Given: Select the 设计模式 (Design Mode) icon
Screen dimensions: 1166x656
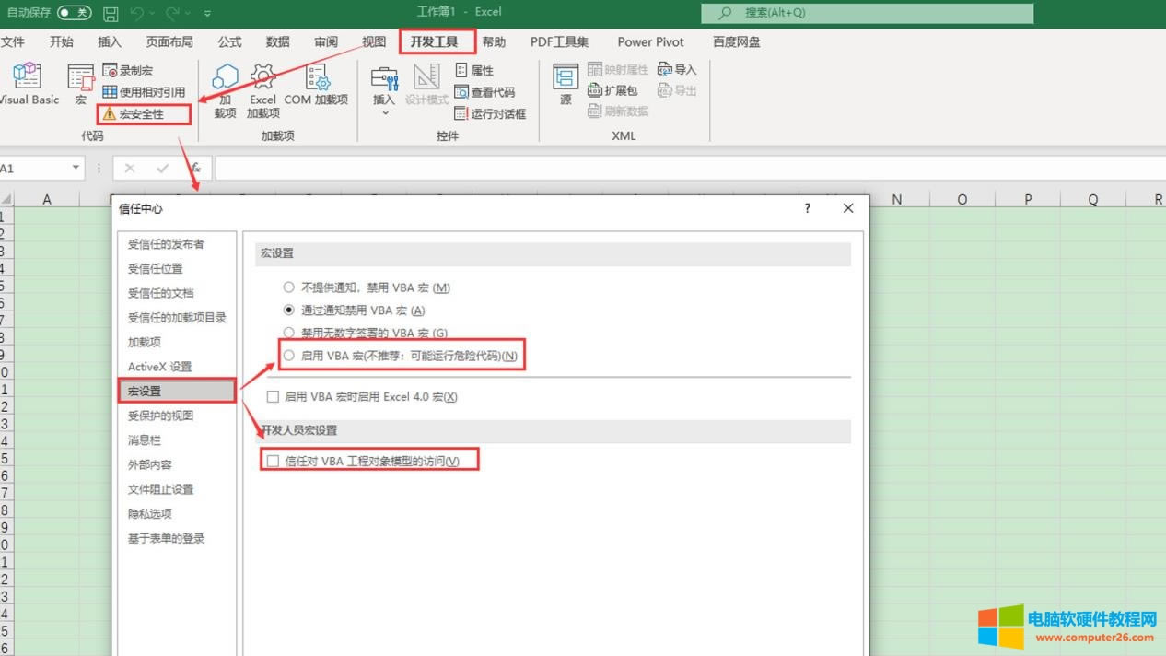Looking at the screenshot, I should click(x=426, y=88).
